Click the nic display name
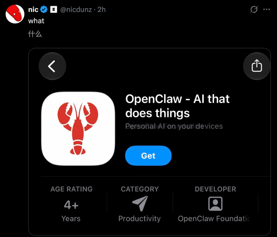The height and width of the screenshot is (237, 277). 33,10
